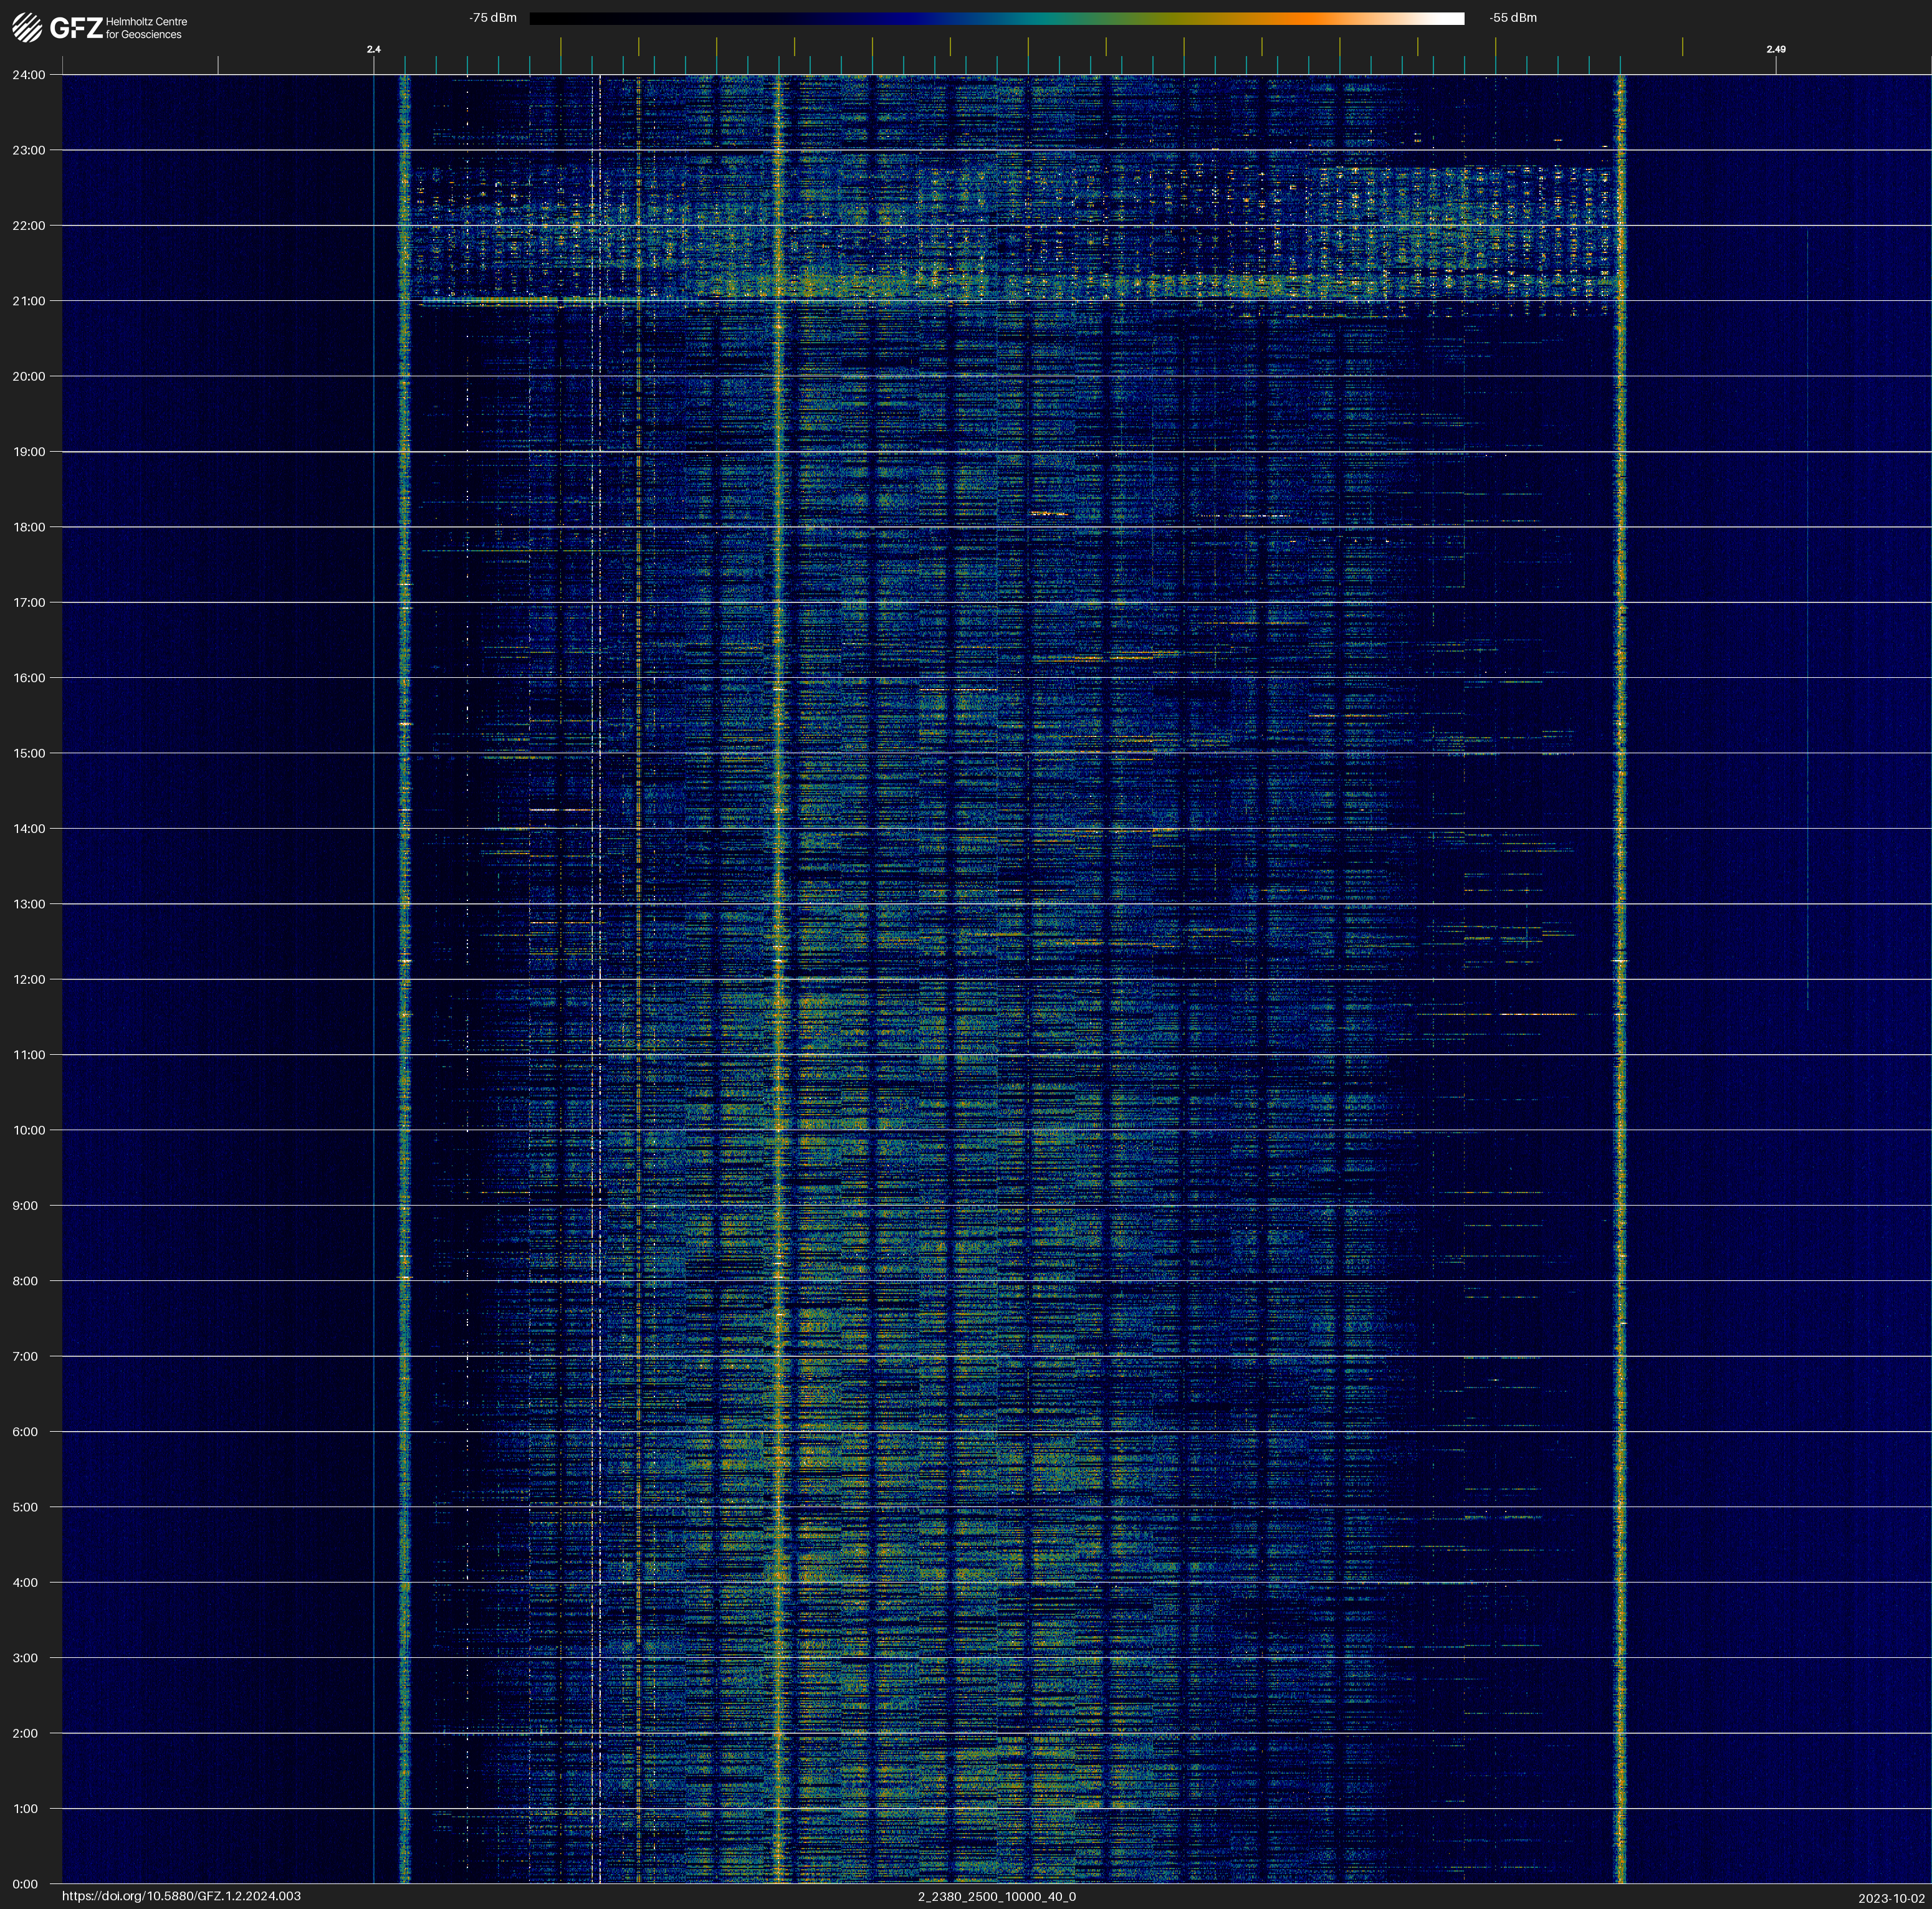Click the 23:00 time axis label
The width and height of the screenshot is (1932, 1909).
29,150
